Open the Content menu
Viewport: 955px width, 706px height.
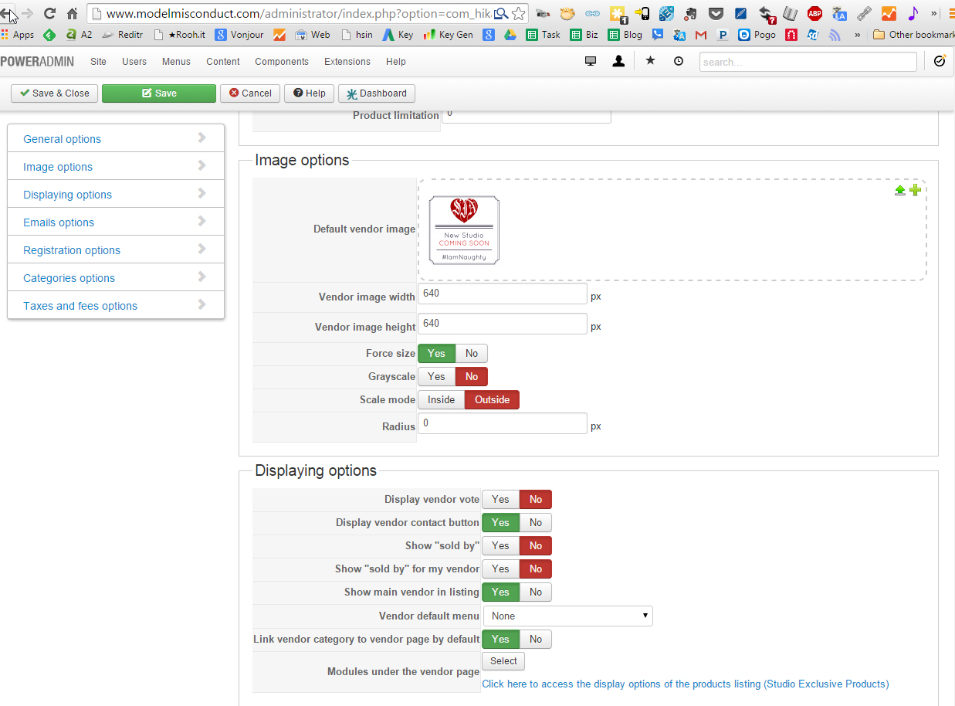coord(223,62)
